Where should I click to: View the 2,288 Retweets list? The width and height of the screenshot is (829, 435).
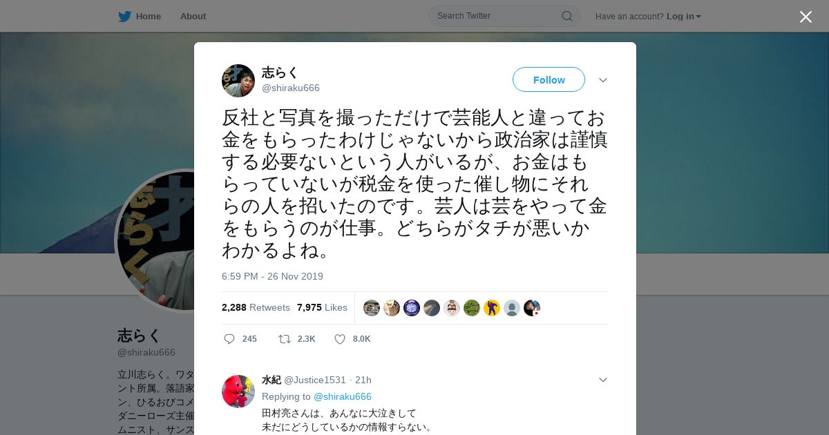[256, 307]
